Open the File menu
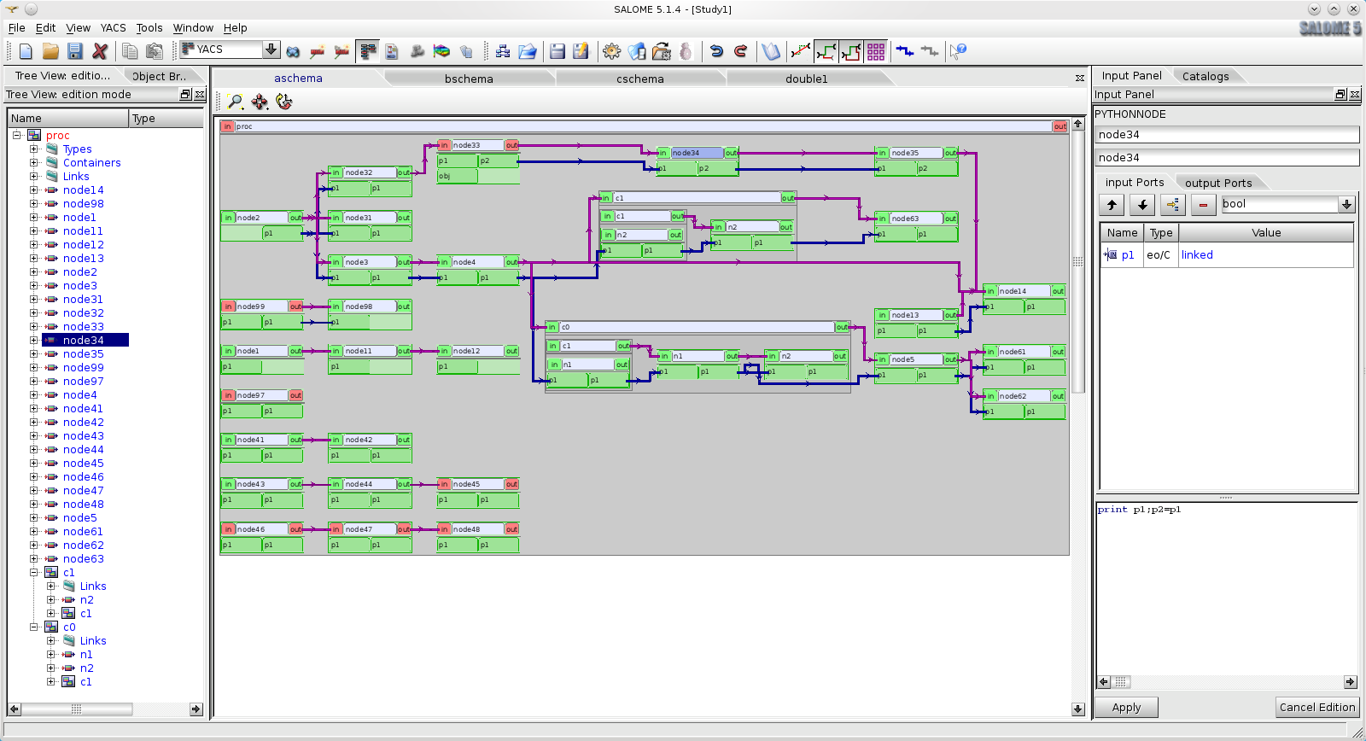1366x741 pixels. coord(16,27)
